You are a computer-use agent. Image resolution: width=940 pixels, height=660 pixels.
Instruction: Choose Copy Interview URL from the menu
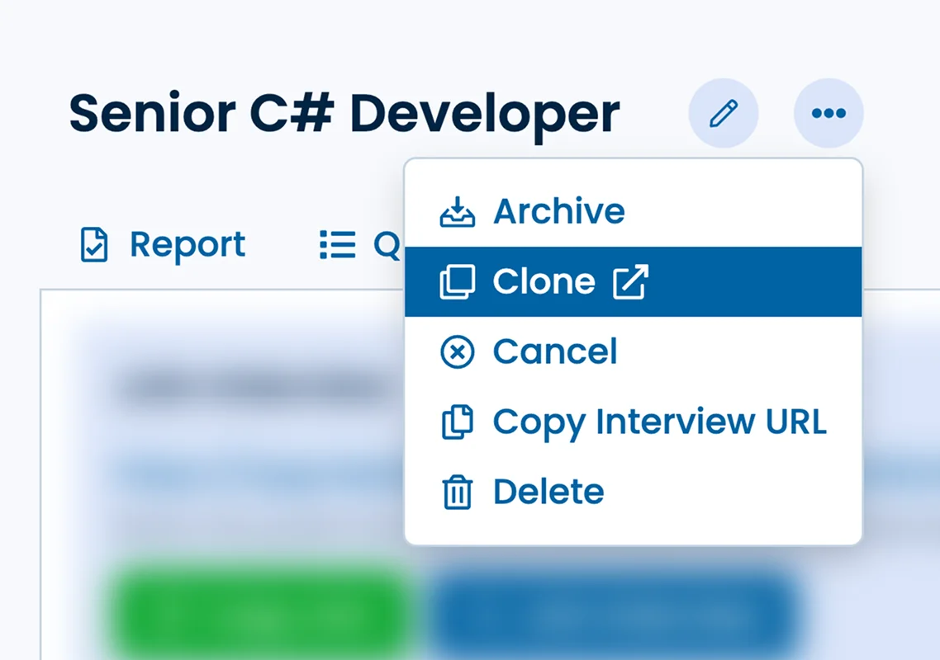[659, 422]
